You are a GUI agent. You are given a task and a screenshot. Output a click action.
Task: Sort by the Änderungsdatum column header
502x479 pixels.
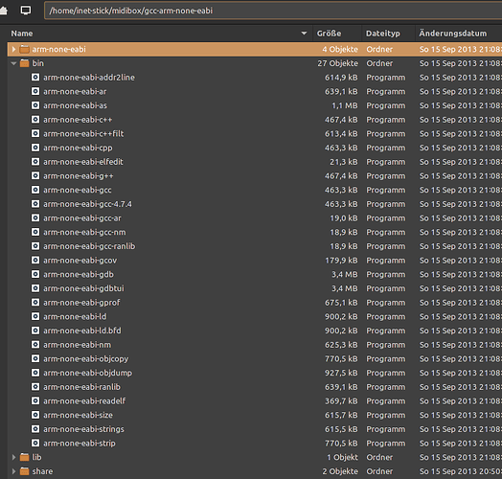click(453, 34)
